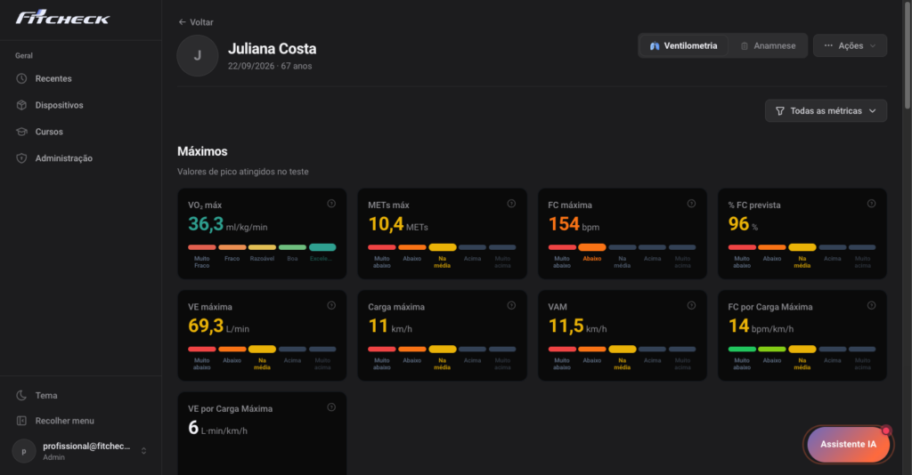Click the P user avatar
The width and height of the screenshot is (912, 475).
[x=24, y=451]
